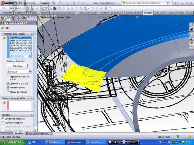Image resolution: width=194 pixels, height=145 pixels.
Task: Open the first SolidWorks taskbar button
Action: click(55, 142)
